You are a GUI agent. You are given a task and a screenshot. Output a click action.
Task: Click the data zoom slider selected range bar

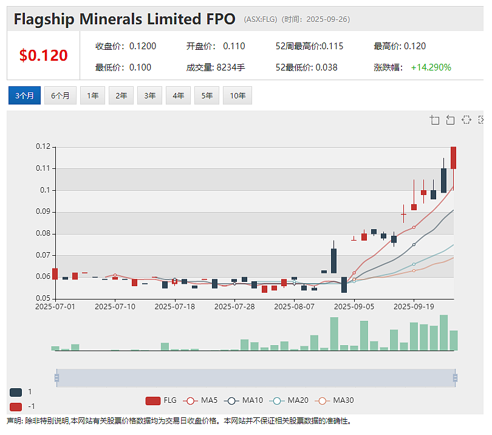tap(256, 378)
